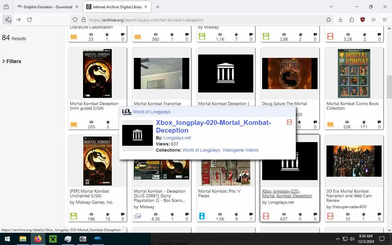Open Longplays.net author link in popup
392x245 pixels.
[x=177, y=138]
